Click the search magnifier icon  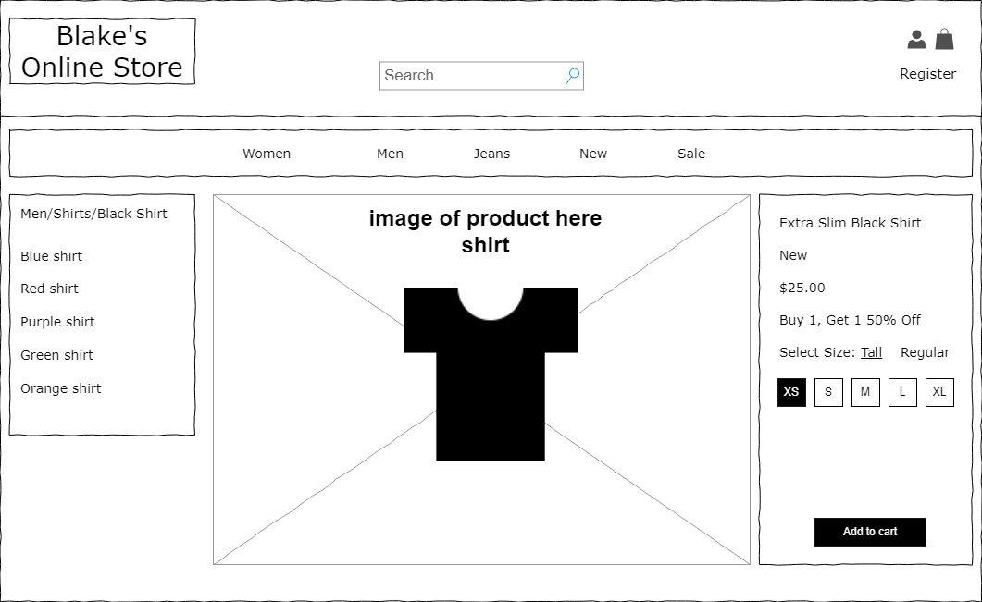[x=571, y=75]
